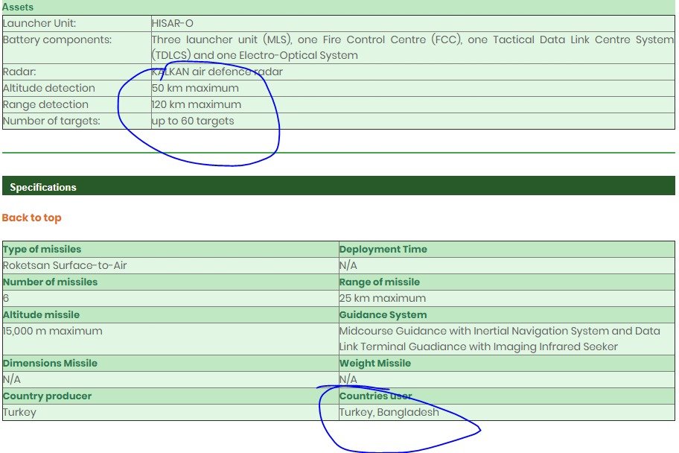Select the 'Turkey' value under Country producer

(x=19, y=412)
